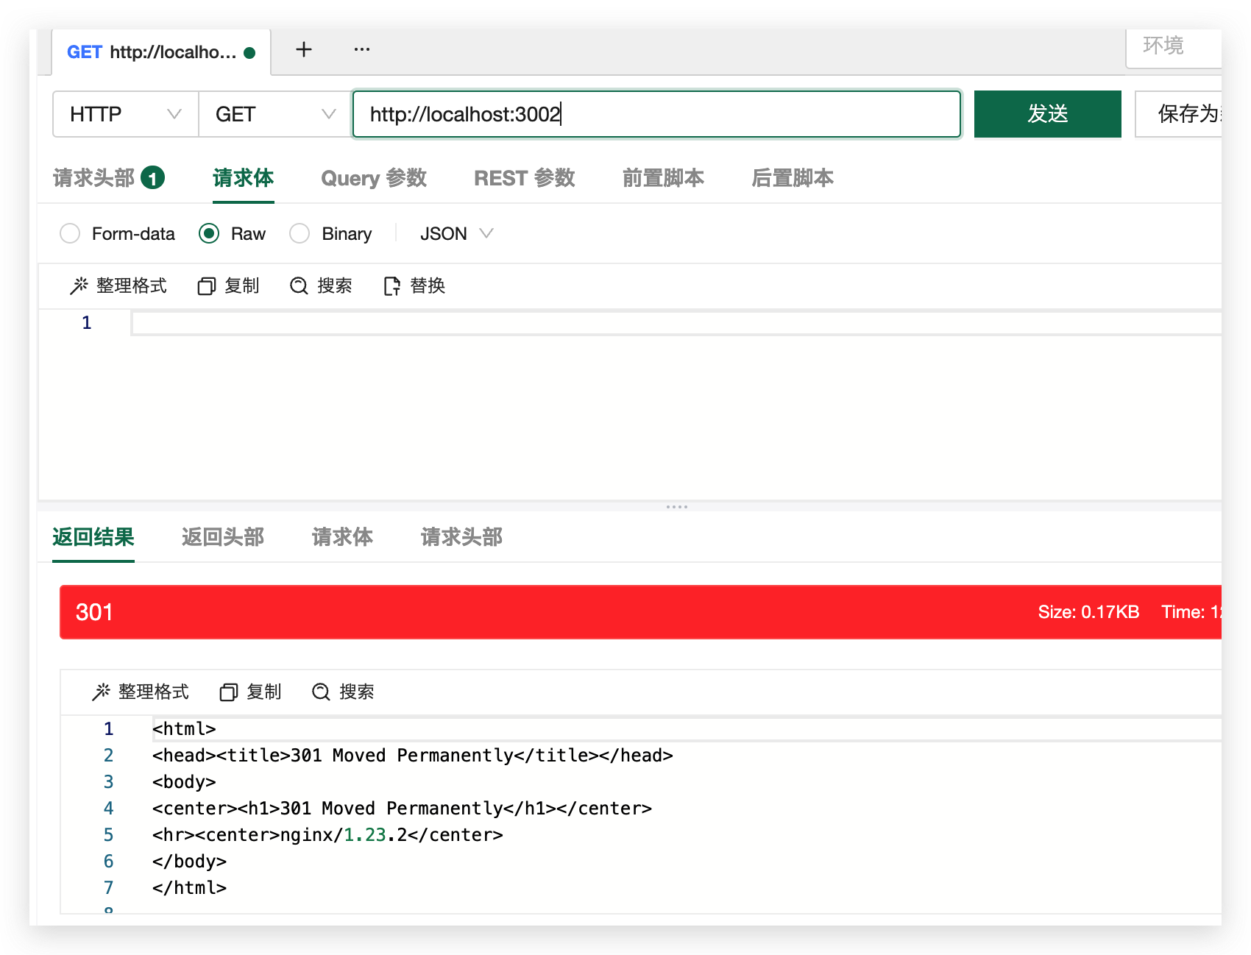The image size is (1251, 955).
Task: Click the 保存为 save button
Action: point(1189,114)
